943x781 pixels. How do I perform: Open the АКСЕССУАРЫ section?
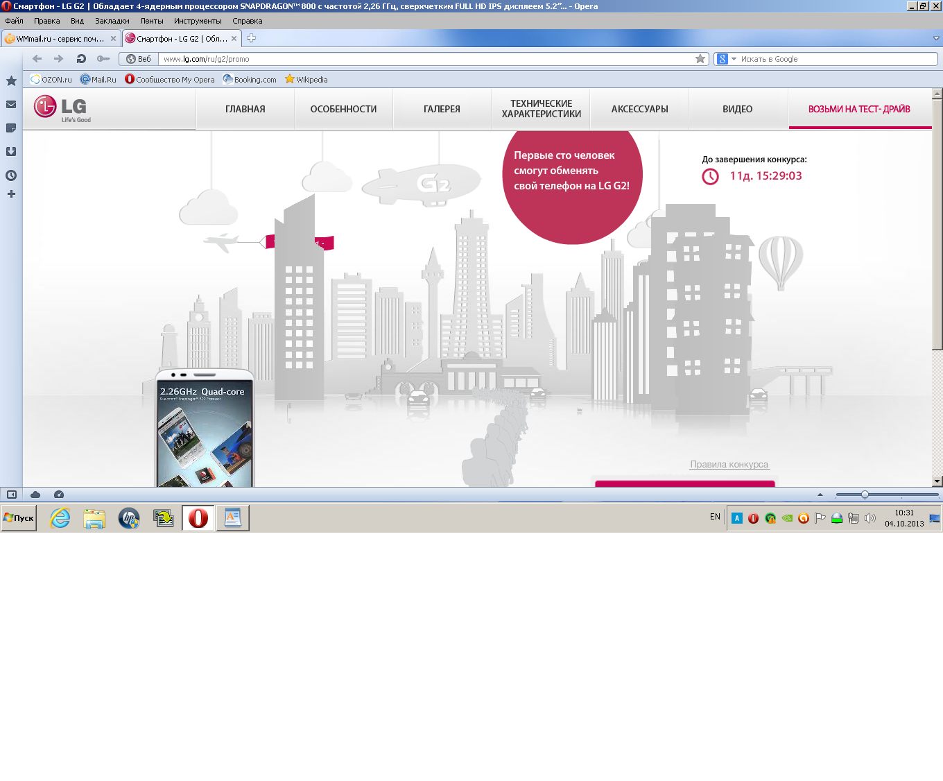pos(640,109)
